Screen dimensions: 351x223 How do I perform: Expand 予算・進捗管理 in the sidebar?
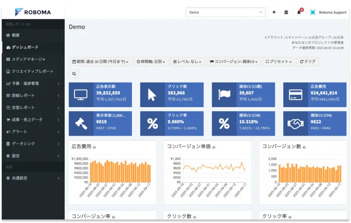coord(32,83)
